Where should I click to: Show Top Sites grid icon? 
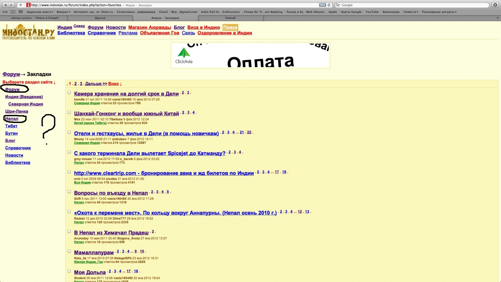point(20,12)
